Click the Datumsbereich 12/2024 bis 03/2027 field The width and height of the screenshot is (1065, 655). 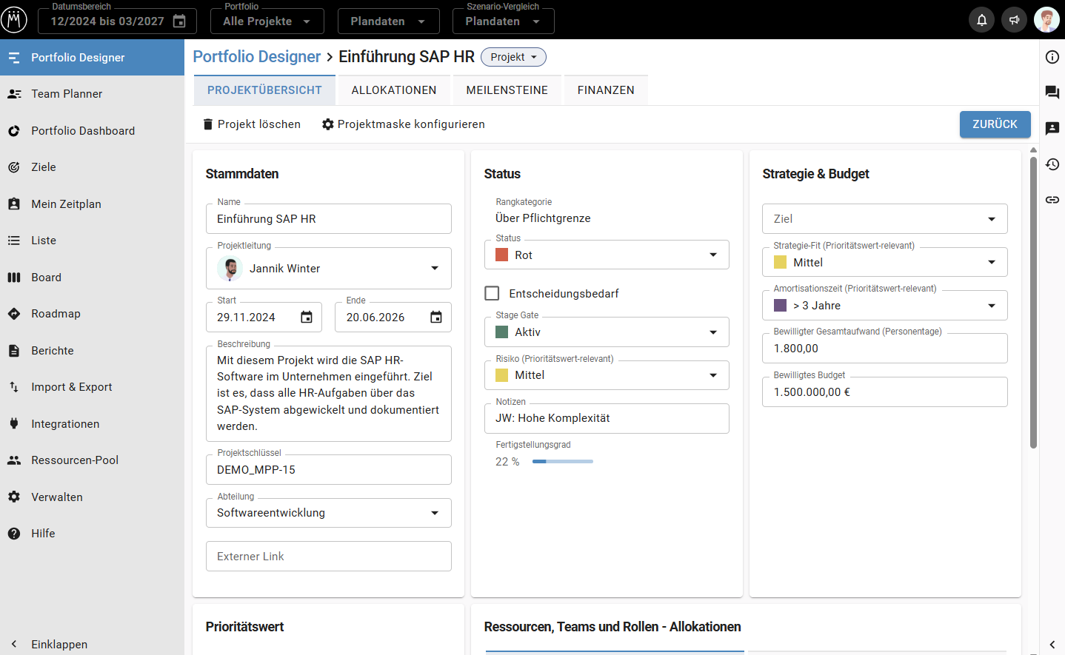pyautogui.click(x=117, y=21)
